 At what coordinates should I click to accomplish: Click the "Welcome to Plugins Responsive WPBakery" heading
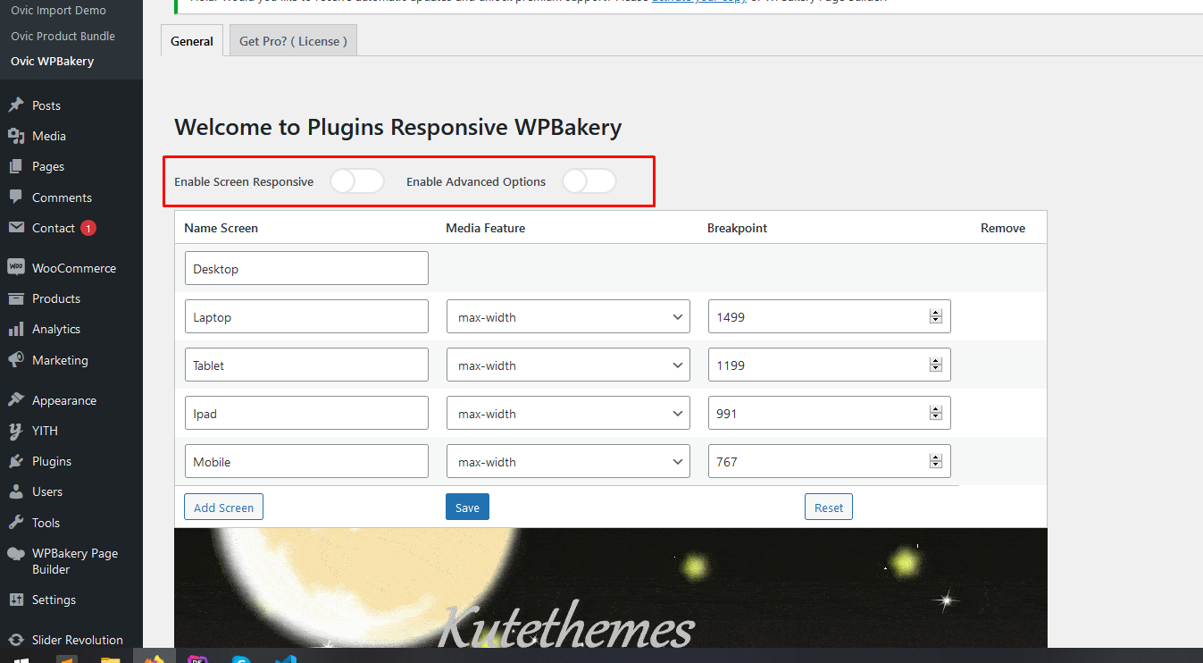tap(397, 127)
